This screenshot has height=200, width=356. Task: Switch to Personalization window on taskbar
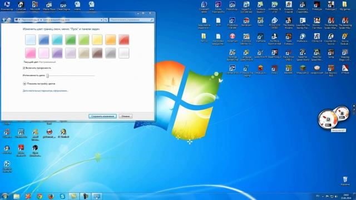coord(97,196)
